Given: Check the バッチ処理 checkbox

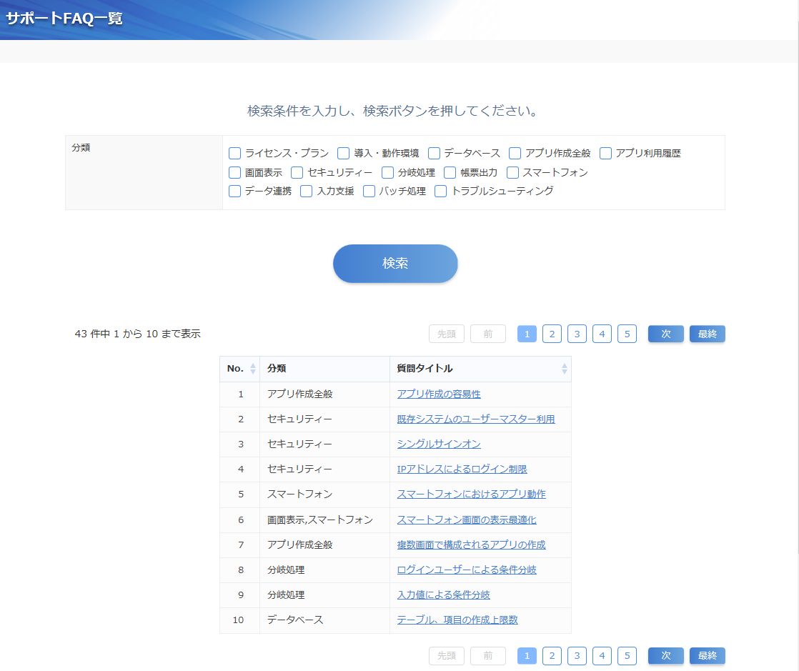Looking at the screenshot, I should point(369,191).
